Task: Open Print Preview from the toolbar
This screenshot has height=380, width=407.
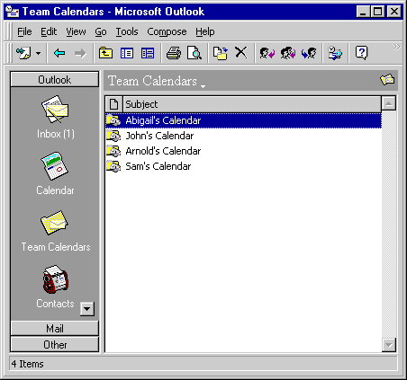Action: pos(194,53)
